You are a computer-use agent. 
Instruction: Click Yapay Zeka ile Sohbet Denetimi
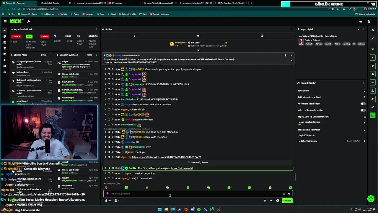tap(313, 117)
